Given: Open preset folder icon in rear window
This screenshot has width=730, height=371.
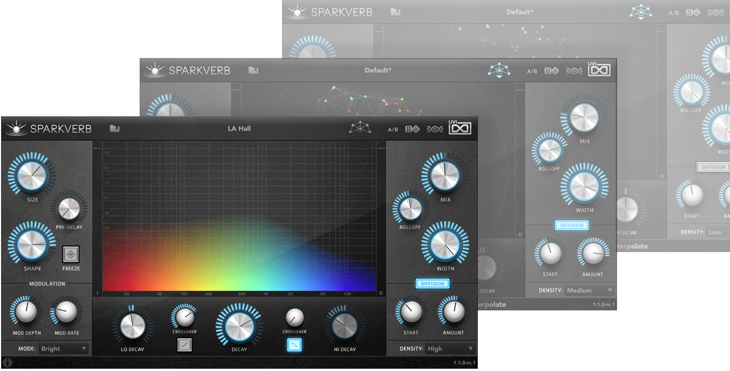Looking at the screenshot, I should point(395,12).
